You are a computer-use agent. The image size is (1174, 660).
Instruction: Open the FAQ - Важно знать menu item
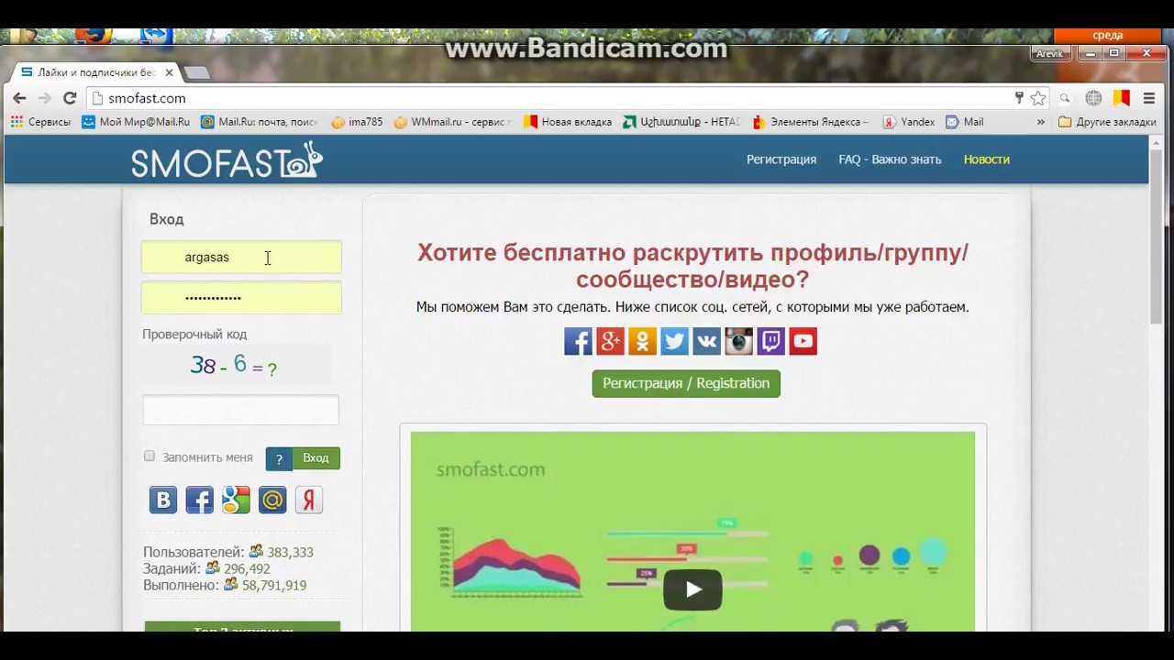(x=890, y=159)
